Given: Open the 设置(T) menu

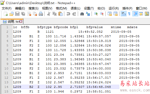Looking at the screenshot, I should [x=89, y=8].
